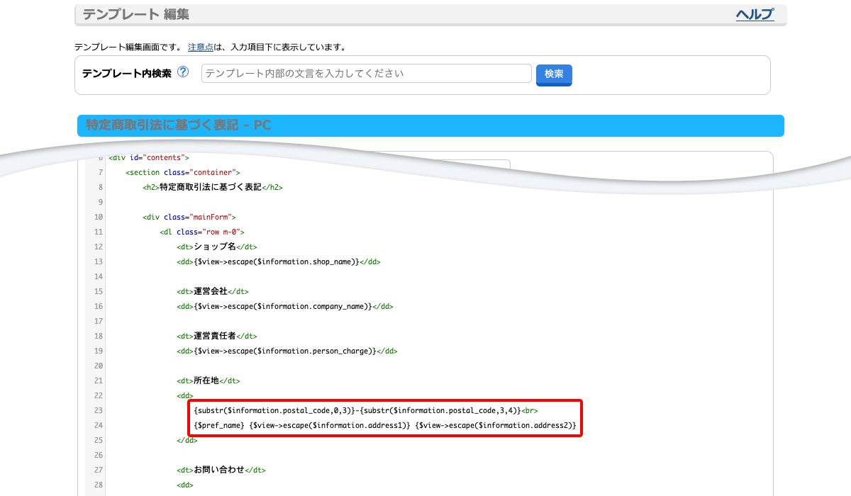Image resolution: width=851 pixels, height=496 pixels.
Task: Focus the template search input field
Action: tap(367, 74)
